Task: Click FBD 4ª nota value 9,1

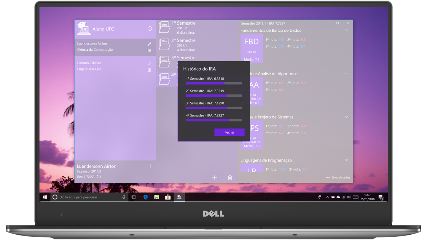Action: (303, 46)
